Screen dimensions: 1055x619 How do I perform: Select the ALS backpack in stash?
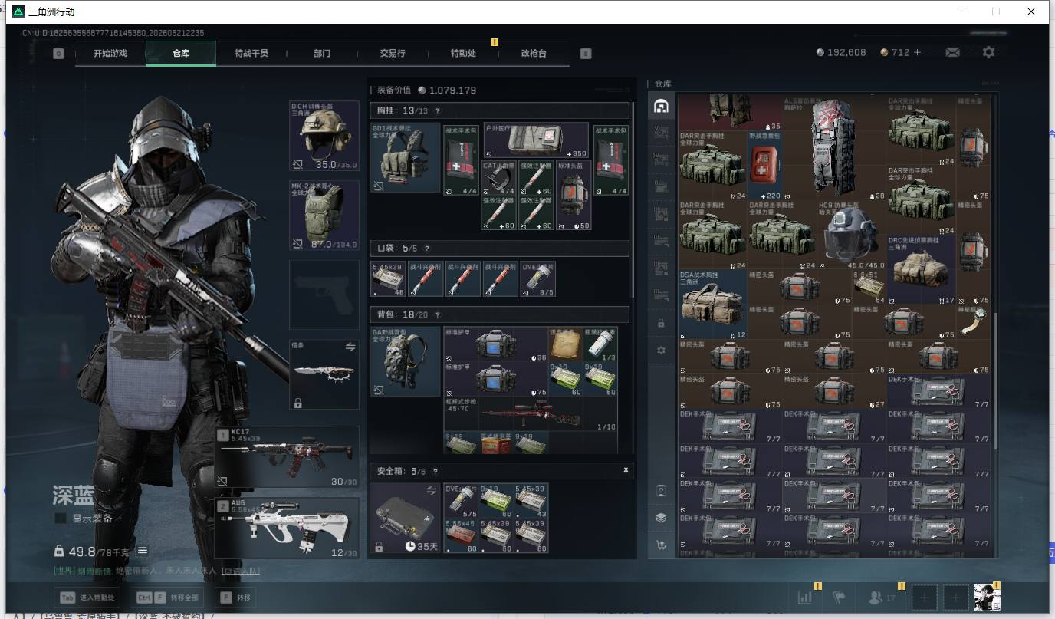834,147
